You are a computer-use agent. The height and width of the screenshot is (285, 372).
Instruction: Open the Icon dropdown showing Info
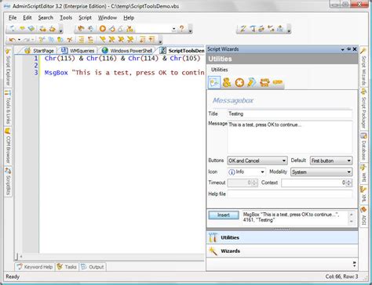246,171
